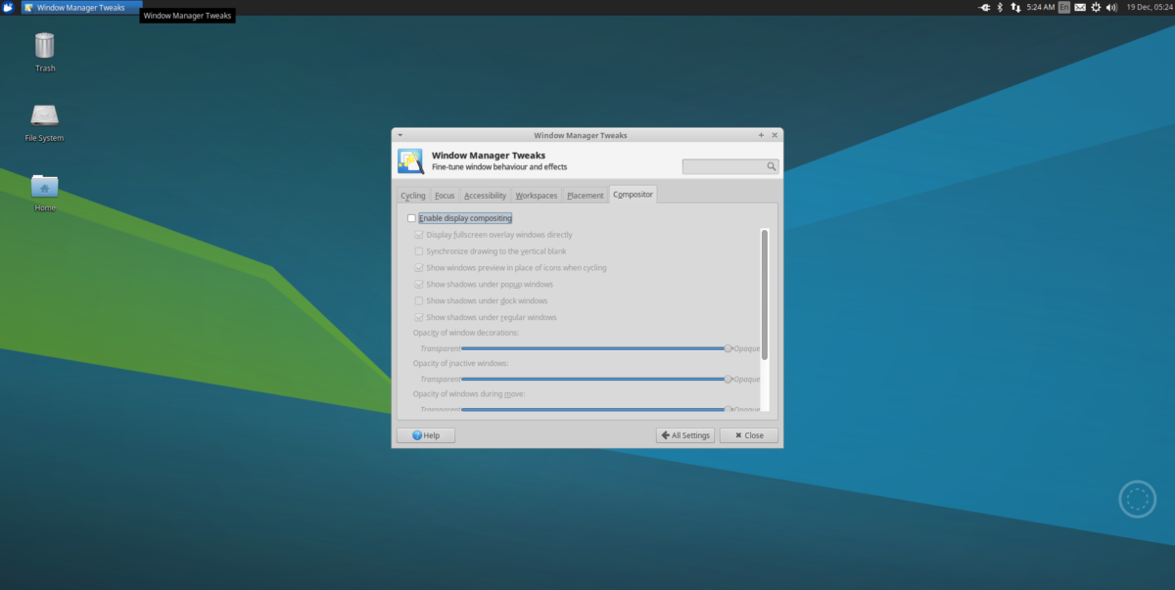Maximize the dialog with the plus button
The height and width of the screenshot is (590, 1175).
click(761, 135)
